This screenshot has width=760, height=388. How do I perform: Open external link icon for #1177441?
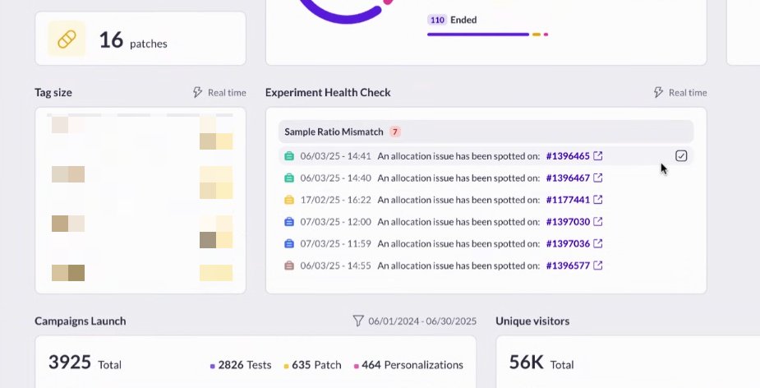(598, 199)
